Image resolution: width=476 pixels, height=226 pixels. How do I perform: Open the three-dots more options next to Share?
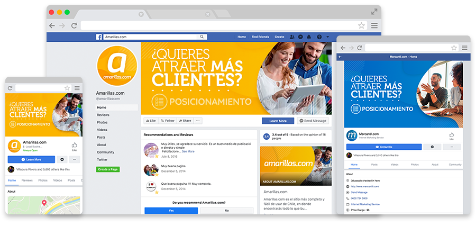coord(198,121)
